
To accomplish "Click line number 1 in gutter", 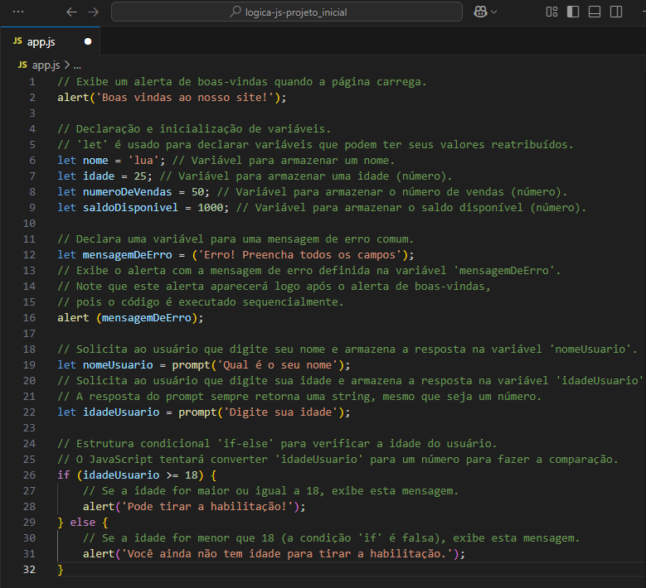I will pos(32,82).
